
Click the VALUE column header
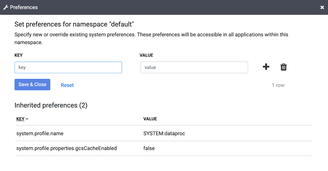pyautogui.click(x=150, y=119)
